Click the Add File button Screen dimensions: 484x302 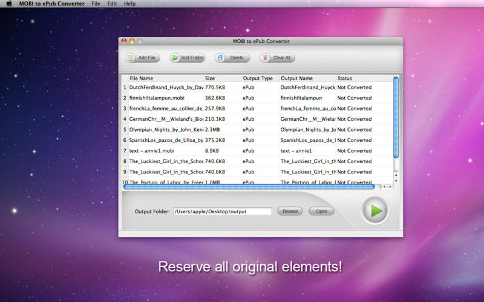[x=142, y=57]
